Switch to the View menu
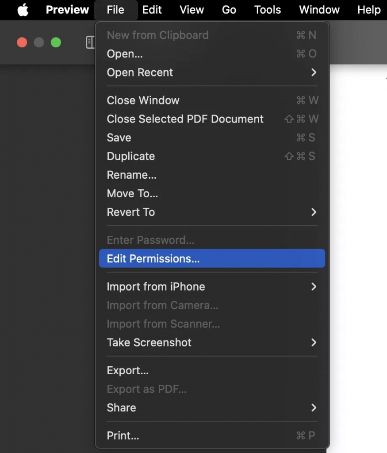Image resolution: width=387 pixels, height=453 pixels. tap(191, 10)
